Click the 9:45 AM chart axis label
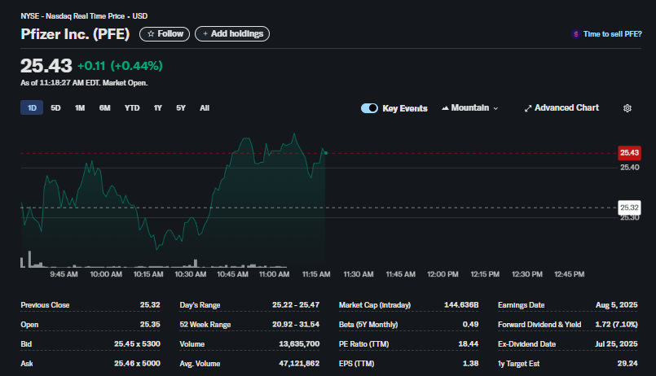The image size is (656, 376). [x=64, y=274]
